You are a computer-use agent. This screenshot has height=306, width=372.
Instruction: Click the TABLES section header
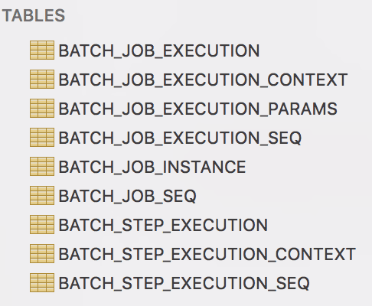pos(34,15)
